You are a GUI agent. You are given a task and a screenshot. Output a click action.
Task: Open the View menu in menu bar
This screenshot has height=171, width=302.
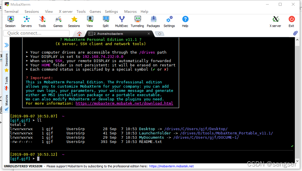point(49,12)
